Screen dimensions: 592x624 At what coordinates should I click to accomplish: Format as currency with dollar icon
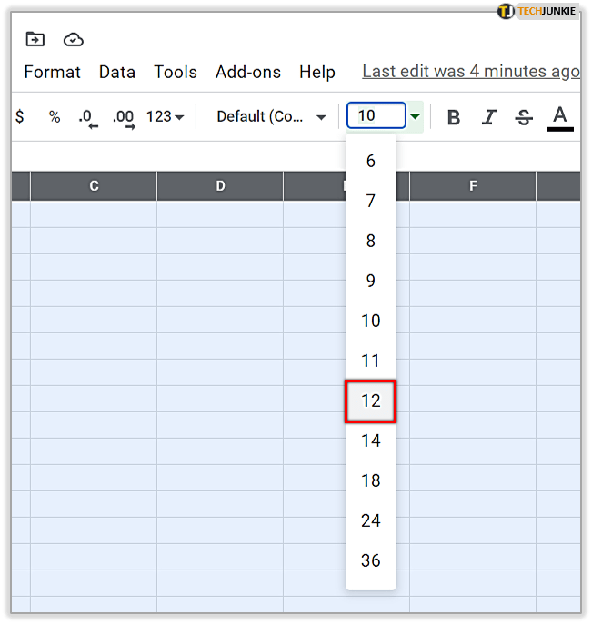click(20, 117)
